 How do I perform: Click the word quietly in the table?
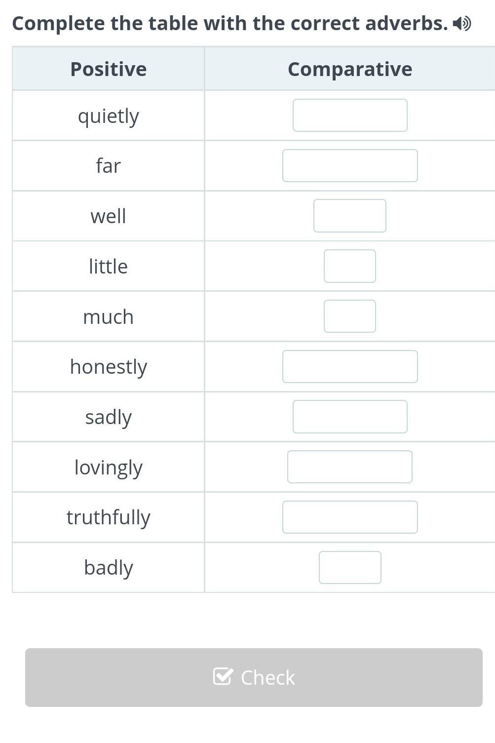(108, 115)
